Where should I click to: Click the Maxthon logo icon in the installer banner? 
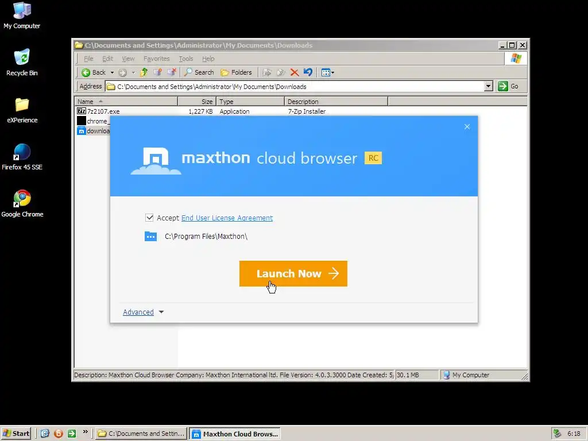(156, 161)
